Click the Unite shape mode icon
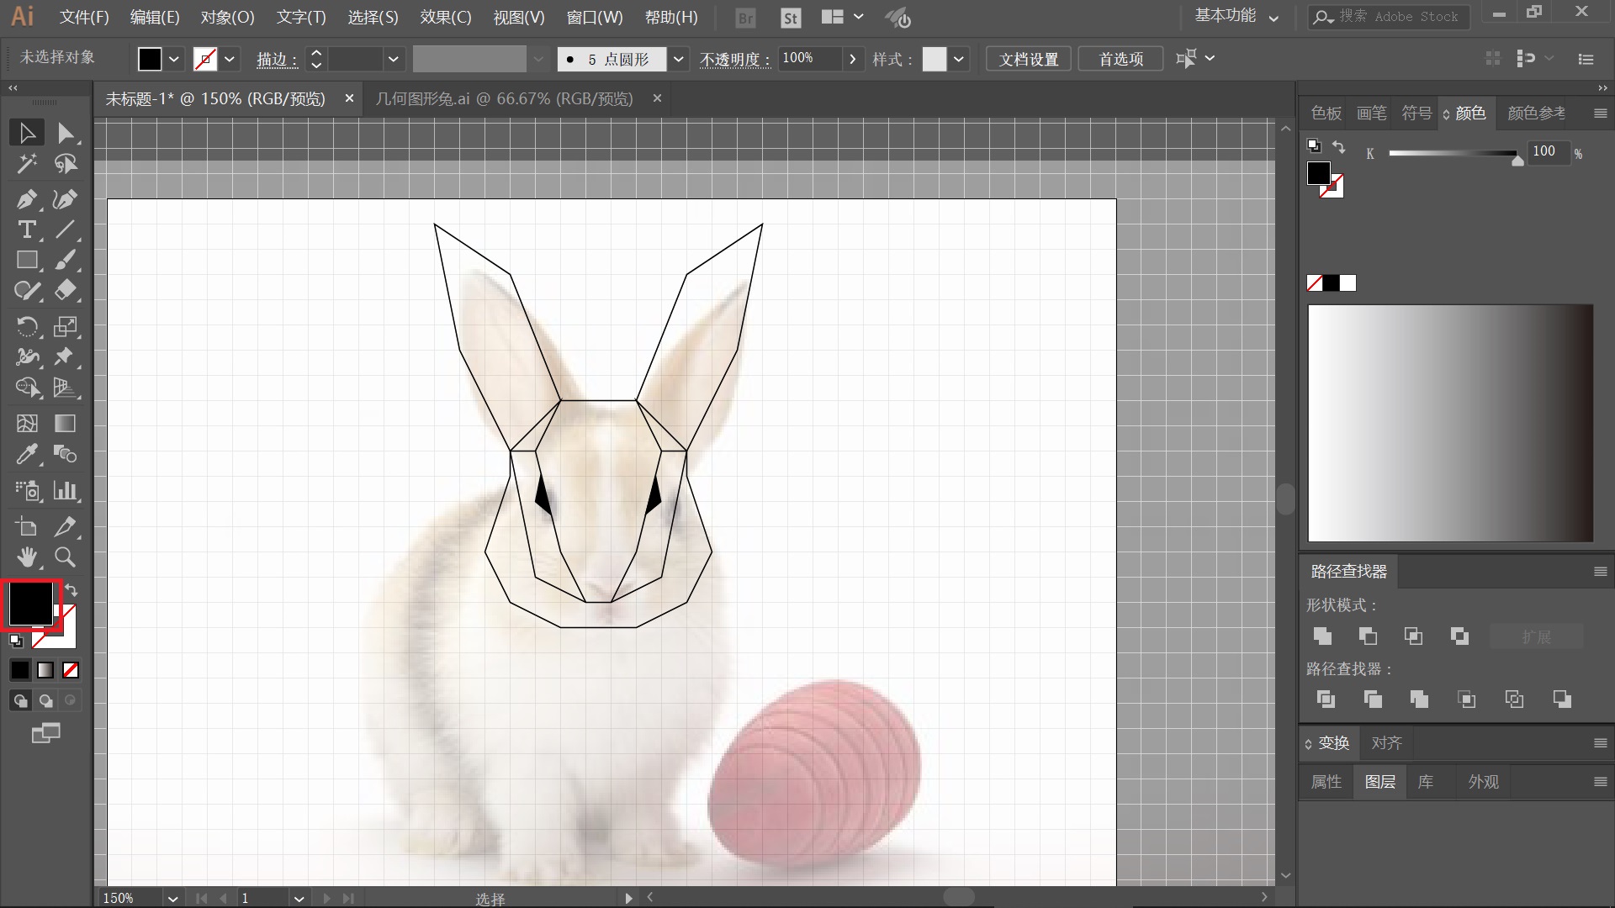 coord(1322,636)
